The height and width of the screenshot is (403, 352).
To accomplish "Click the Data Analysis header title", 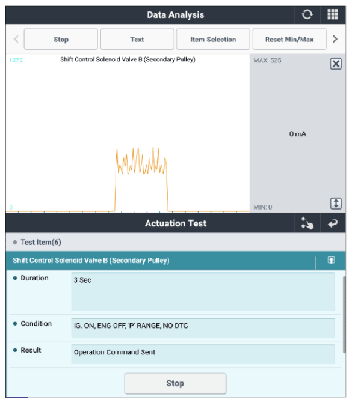I will [x=175, y=14].
